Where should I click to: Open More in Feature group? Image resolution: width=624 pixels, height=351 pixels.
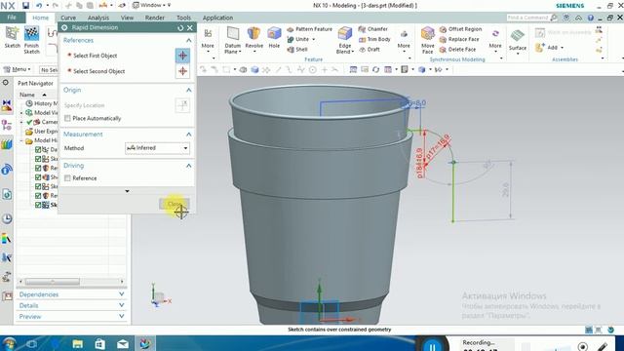404,41
